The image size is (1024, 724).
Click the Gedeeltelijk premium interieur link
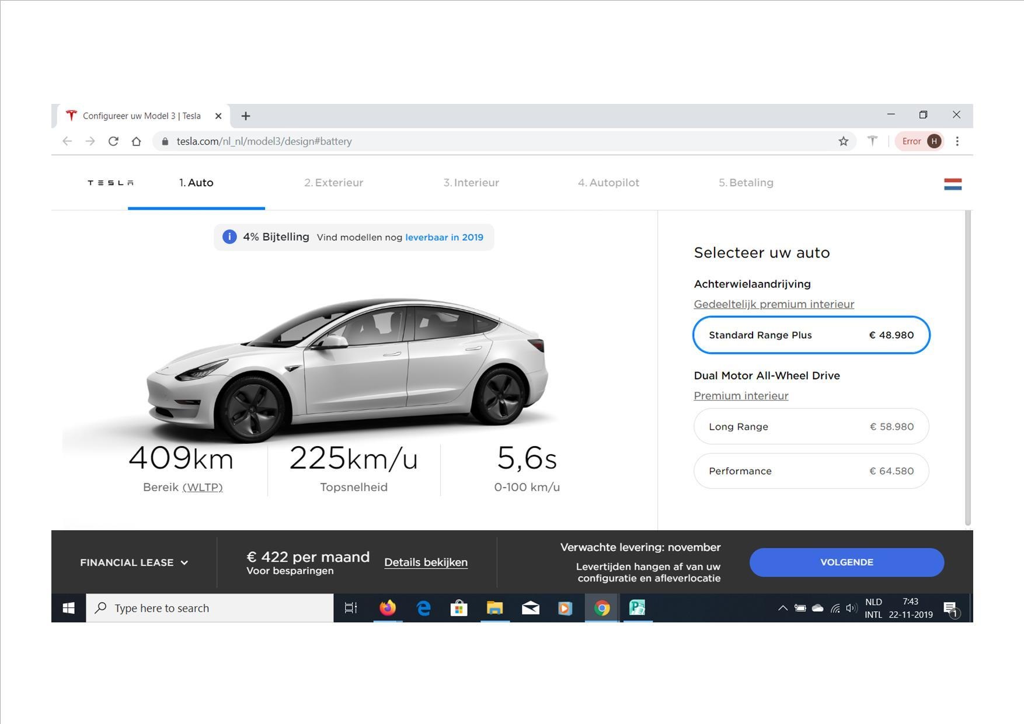(774, 304)
